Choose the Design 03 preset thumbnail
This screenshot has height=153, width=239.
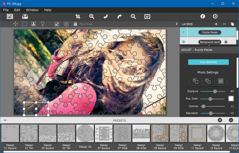[85, 133]
